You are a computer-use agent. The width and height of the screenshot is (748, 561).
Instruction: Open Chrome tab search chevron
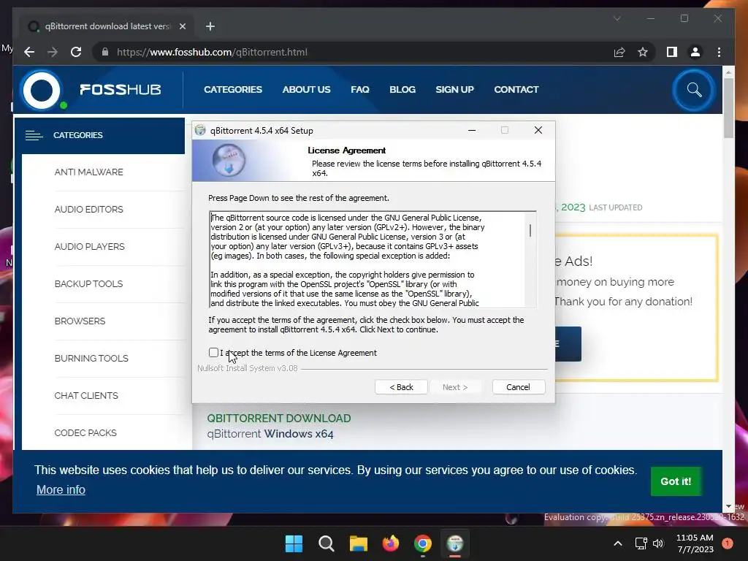tap(617, 18)
